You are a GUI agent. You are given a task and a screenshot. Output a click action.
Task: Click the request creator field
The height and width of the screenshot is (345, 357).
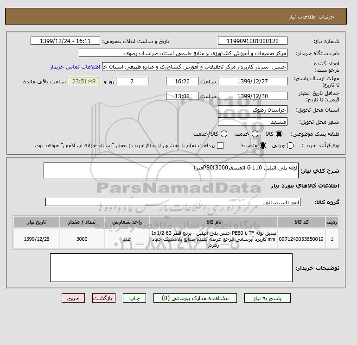point(195,67)
